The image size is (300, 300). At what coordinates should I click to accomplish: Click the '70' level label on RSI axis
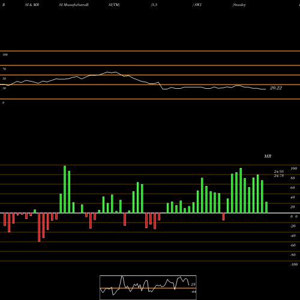4,69
